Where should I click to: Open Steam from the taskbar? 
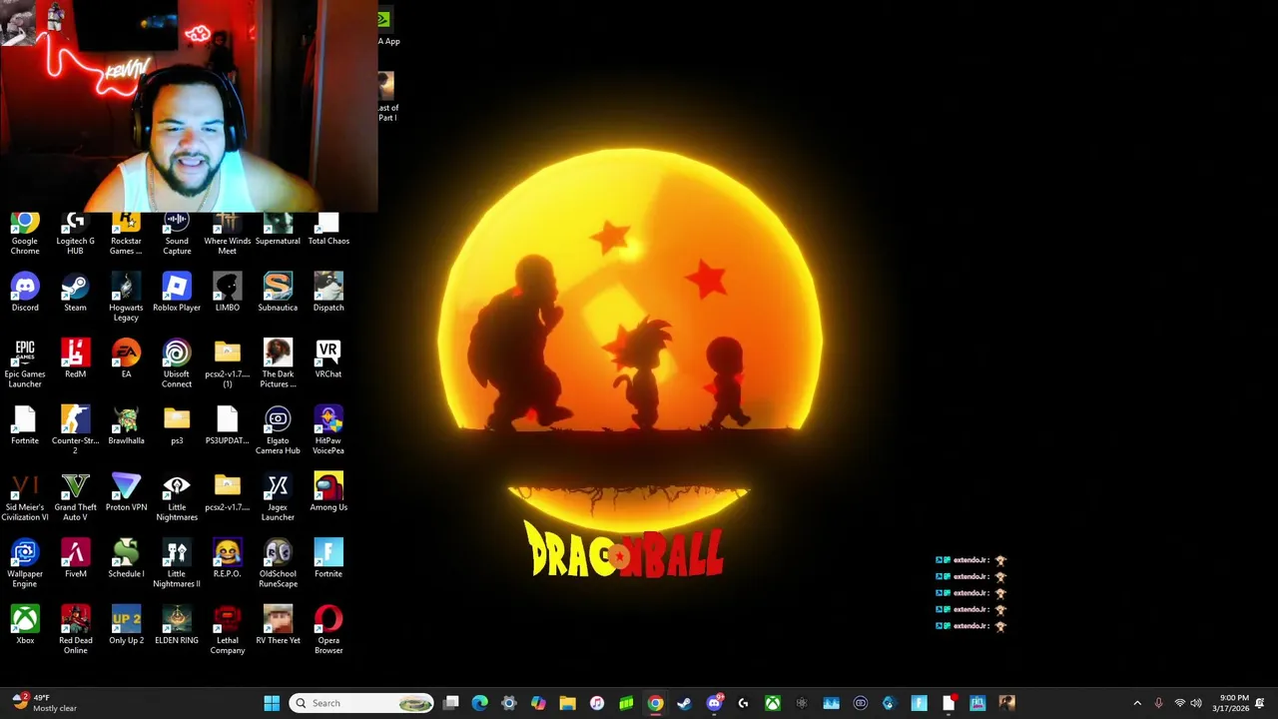coord(684,703)
